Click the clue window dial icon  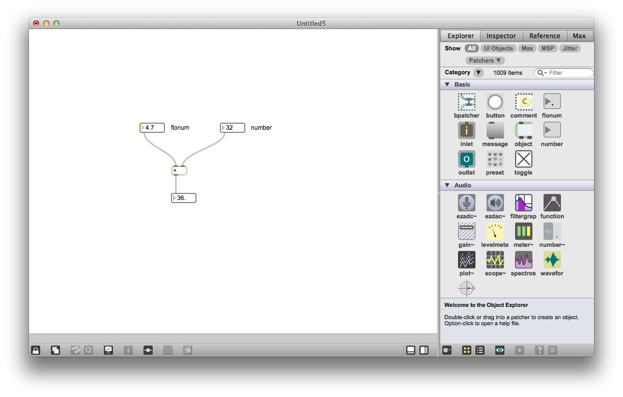point(188,350)
